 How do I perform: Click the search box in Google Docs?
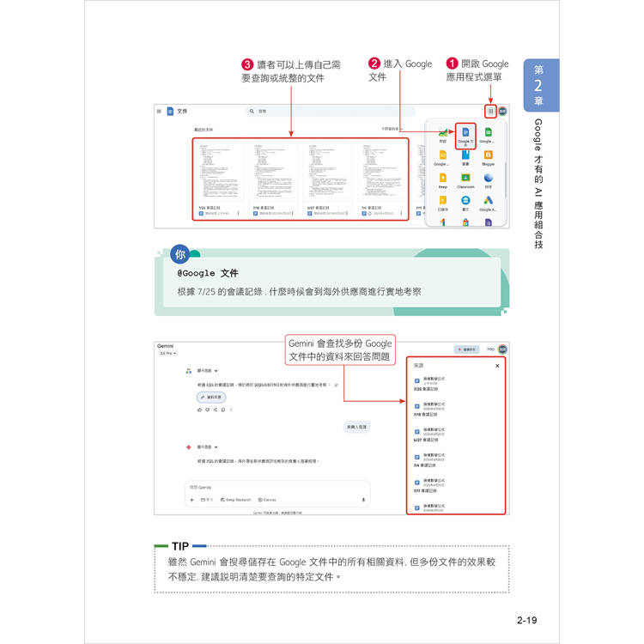pos(331,112)
